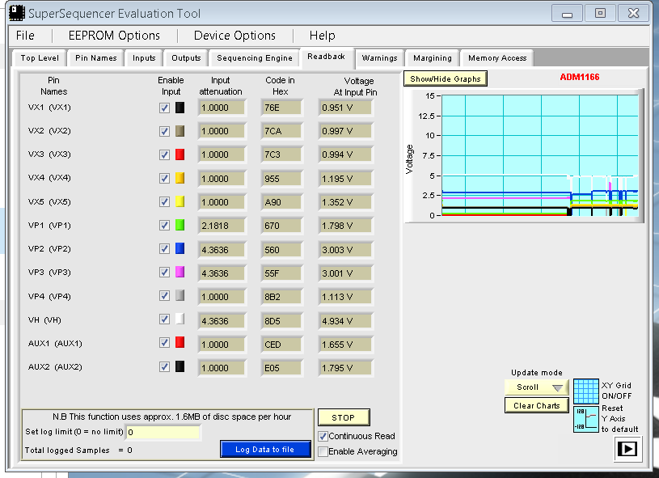Click the Log Data to file button

[x=264, y=450]
